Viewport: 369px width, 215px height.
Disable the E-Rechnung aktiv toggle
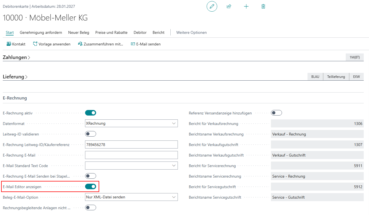pos(91,113)
